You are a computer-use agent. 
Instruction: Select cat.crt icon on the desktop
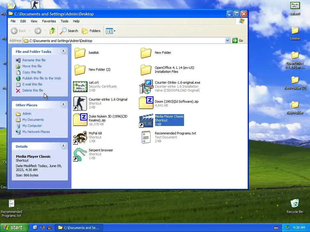pyautogui.click(x=295, y=5)
